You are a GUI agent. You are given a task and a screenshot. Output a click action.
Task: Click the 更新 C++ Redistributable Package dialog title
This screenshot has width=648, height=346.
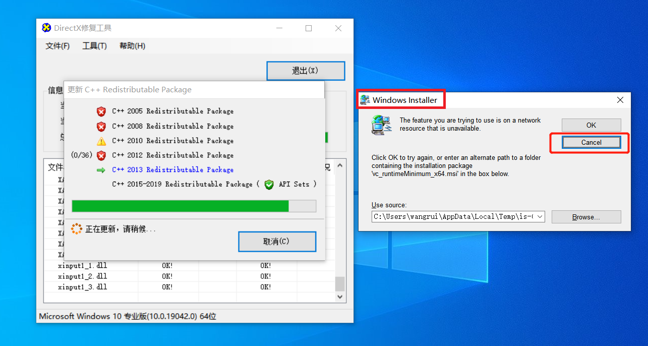click(x=130, y=90)
